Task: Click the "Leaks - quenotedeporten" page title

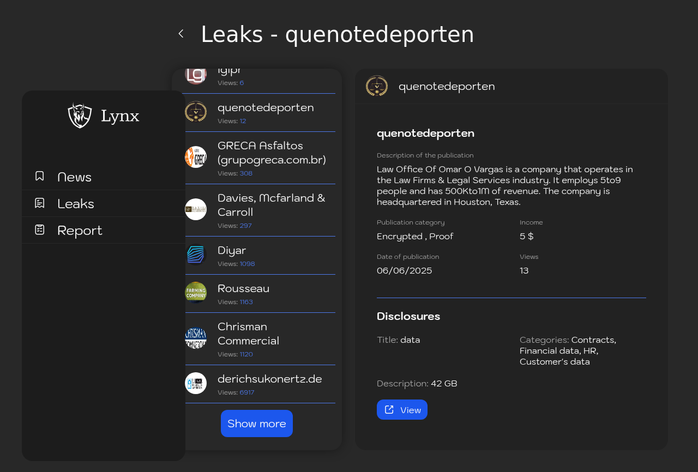Action: [338, 34]
